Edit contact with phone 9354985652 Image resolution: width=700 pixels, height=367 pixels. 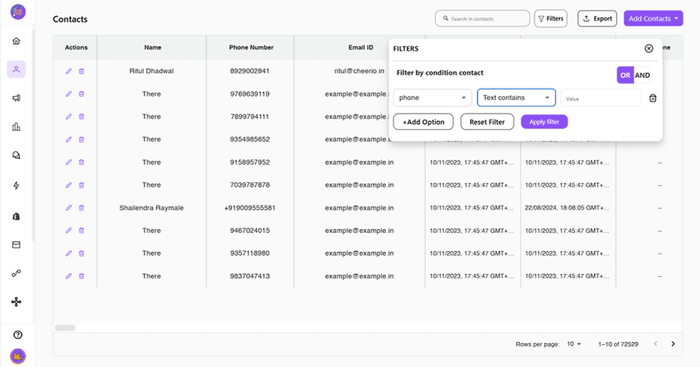pyautogui.click(x=69, y=139)
